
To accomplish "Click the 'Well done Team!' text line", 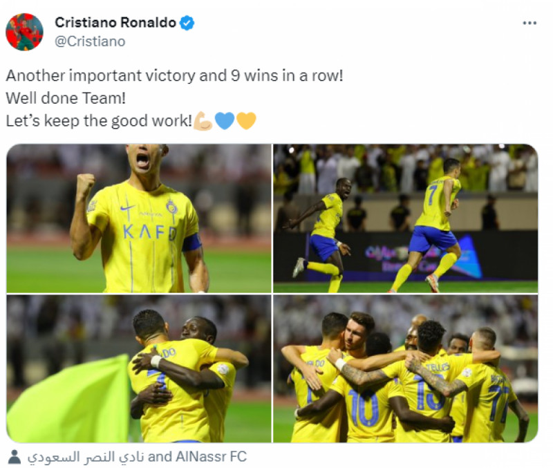I will click(x=66, y=98).
